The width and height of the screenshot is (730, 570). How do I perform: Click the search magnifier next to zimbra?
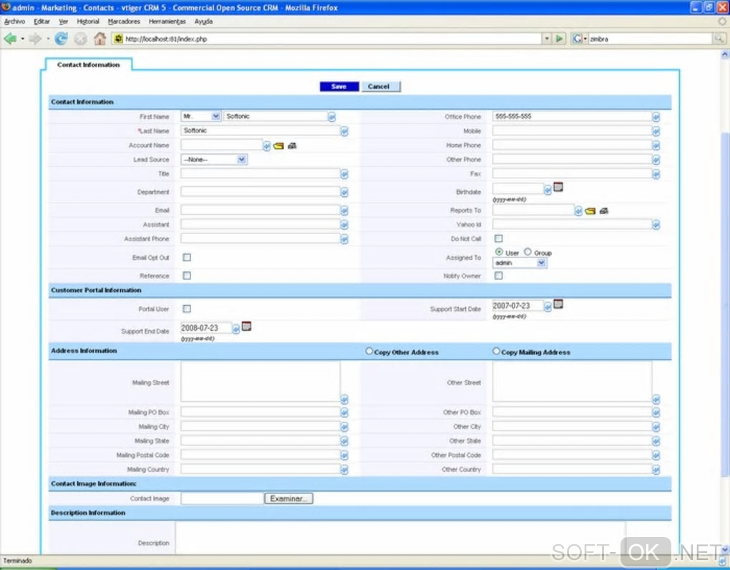pos(719,39)
